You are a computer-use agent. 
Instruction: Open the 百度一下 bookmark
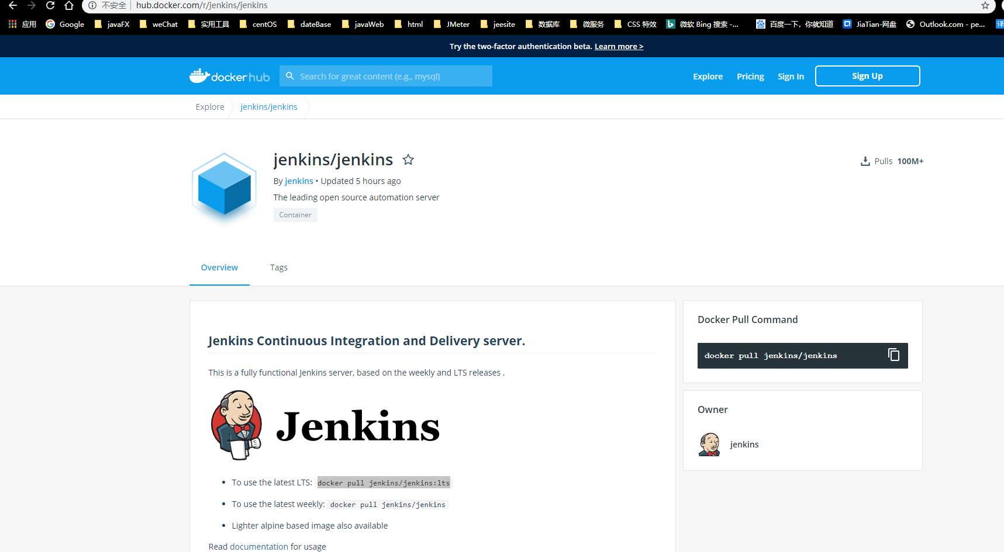coord(795,24)
